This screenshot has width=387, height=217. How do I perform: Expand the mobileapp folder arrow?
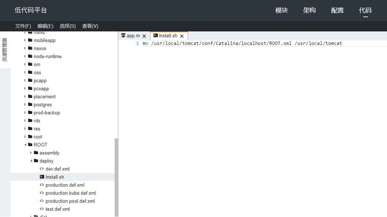(25, 41)
